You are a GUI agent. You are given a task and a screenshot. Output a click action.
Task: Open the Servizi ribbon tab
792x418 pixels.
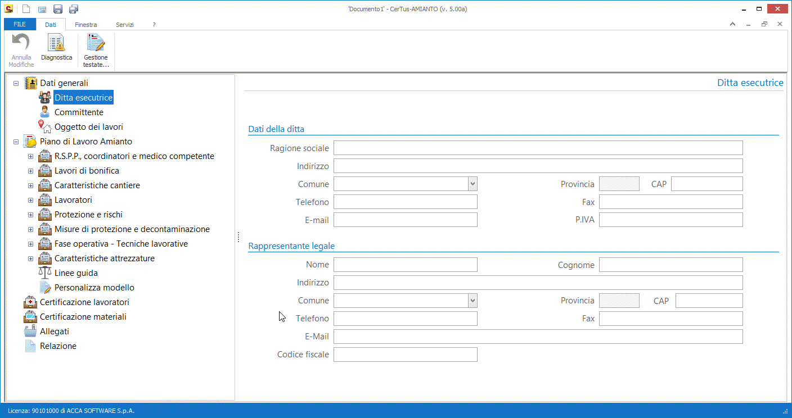[125, 25]
